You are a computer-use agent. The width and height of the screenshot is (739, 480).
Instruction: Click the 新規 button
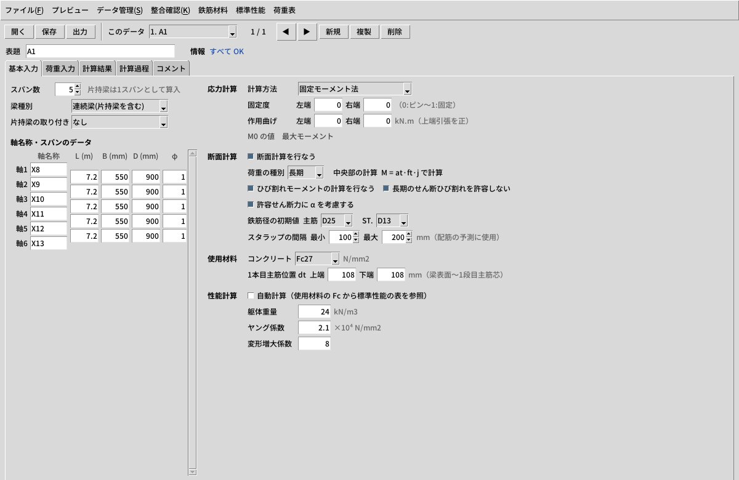pyautogui.click(x=334, y=32)
